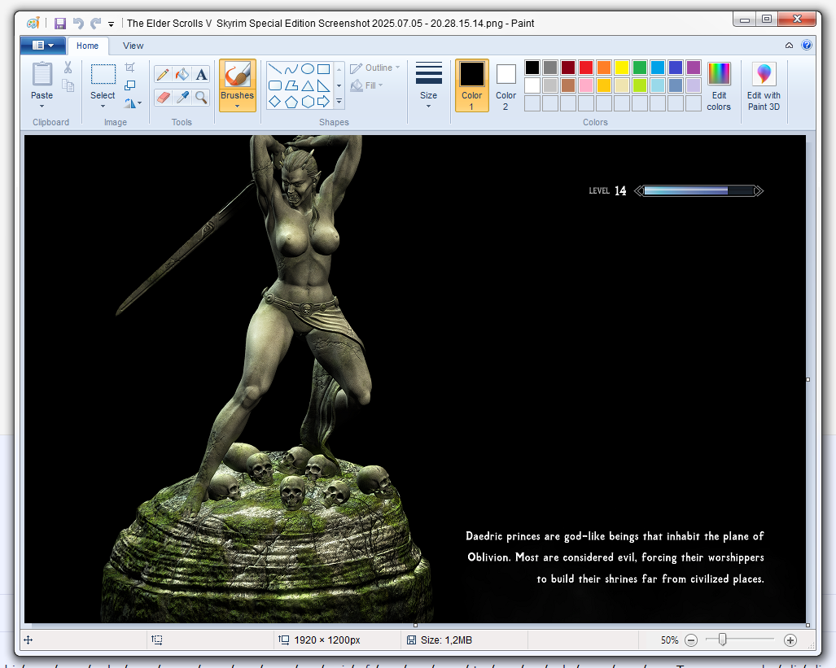Image resolution: width=836 pixels, height=668 pixels.
Task: Switch to the View tab
Action: 133,46
